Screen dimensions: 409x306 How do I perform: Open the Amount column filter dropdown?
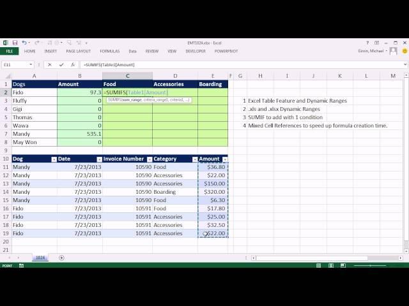click(x=225, y=159)
